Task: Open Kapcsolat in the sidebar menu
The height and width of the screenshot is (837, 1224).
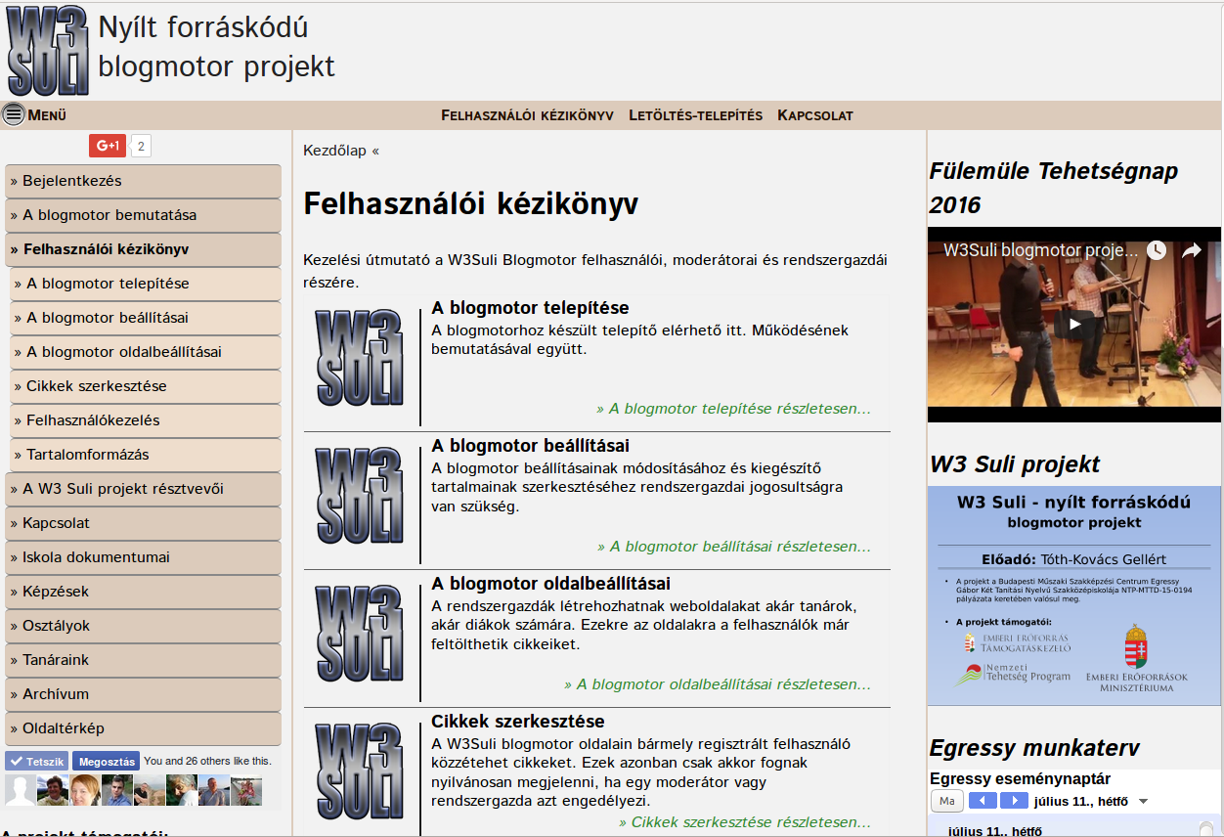Action: pos(143,523)
